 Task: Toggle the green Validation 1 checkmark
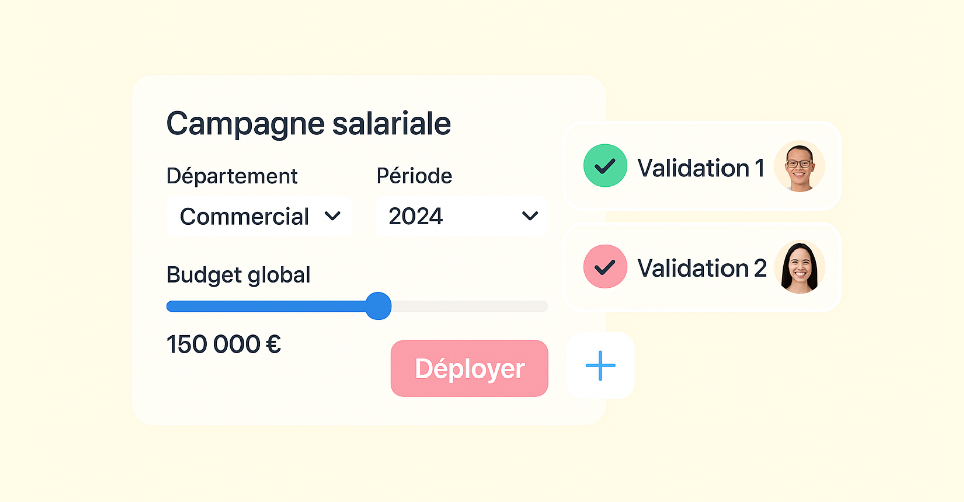[605, 166]
